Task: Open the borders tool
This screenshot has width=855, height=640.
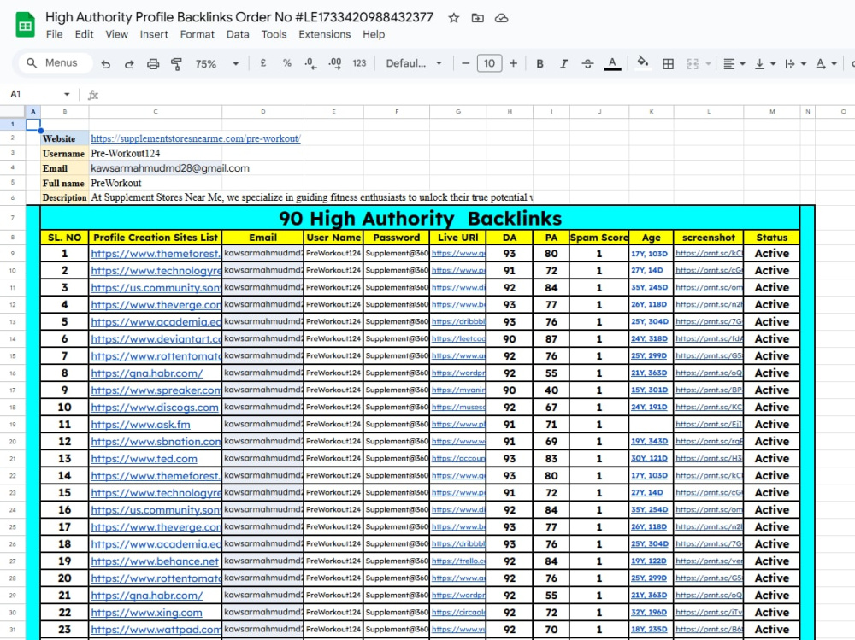Action: (x=668, y=64)
